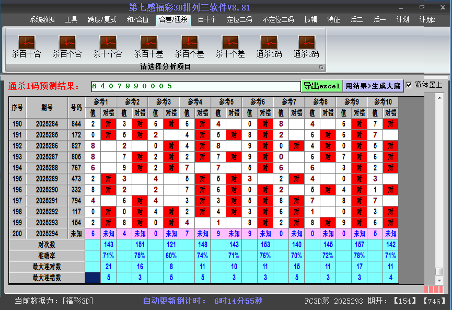Go to the 定位二码 tab

tap(239, 20)
